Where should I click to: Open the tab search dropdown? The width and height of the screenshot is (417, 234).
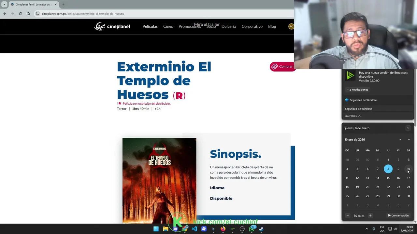click(4, 5)
